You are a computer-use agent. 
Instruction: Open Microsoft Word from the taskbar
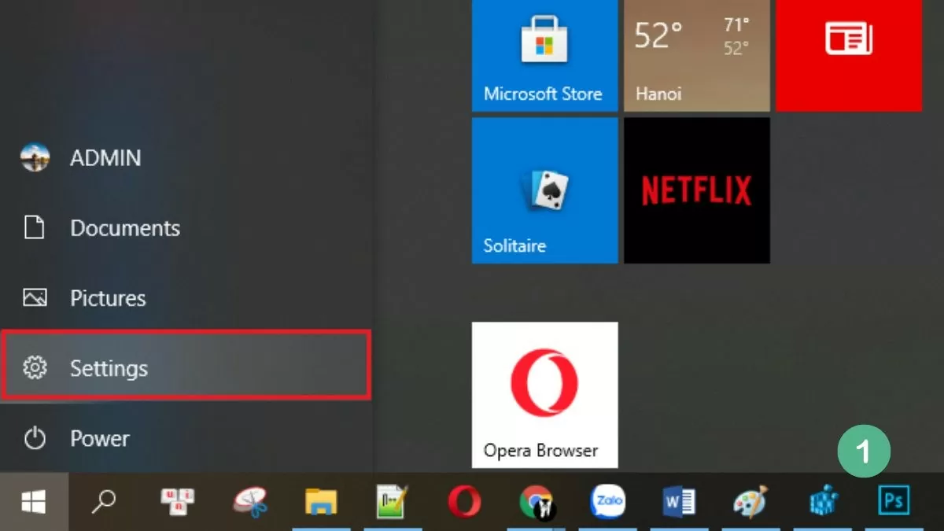pyautogui.click(x=679, y=501)
